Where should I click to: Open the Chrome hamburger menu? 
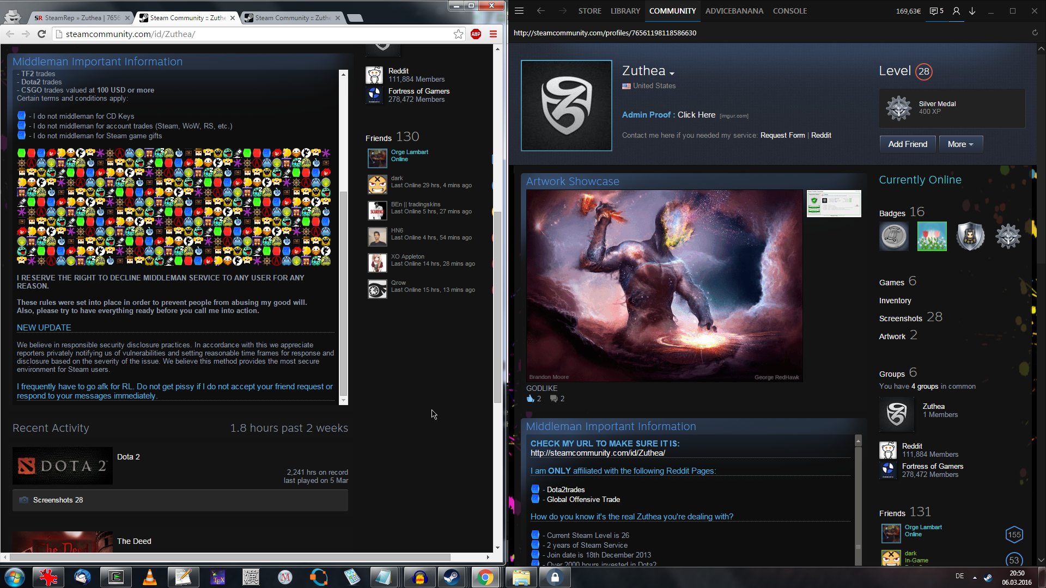[493, 34]
